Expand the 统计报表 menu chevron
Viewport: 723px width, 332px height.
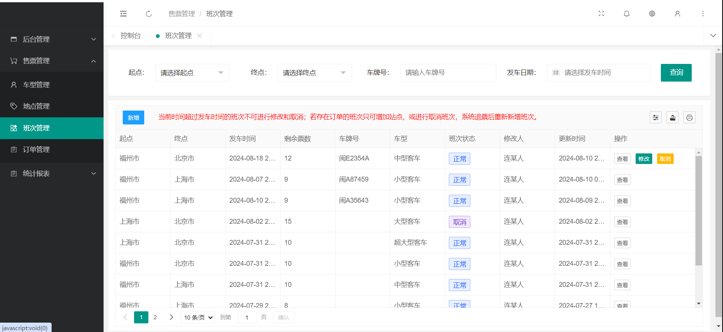point(94,173)
